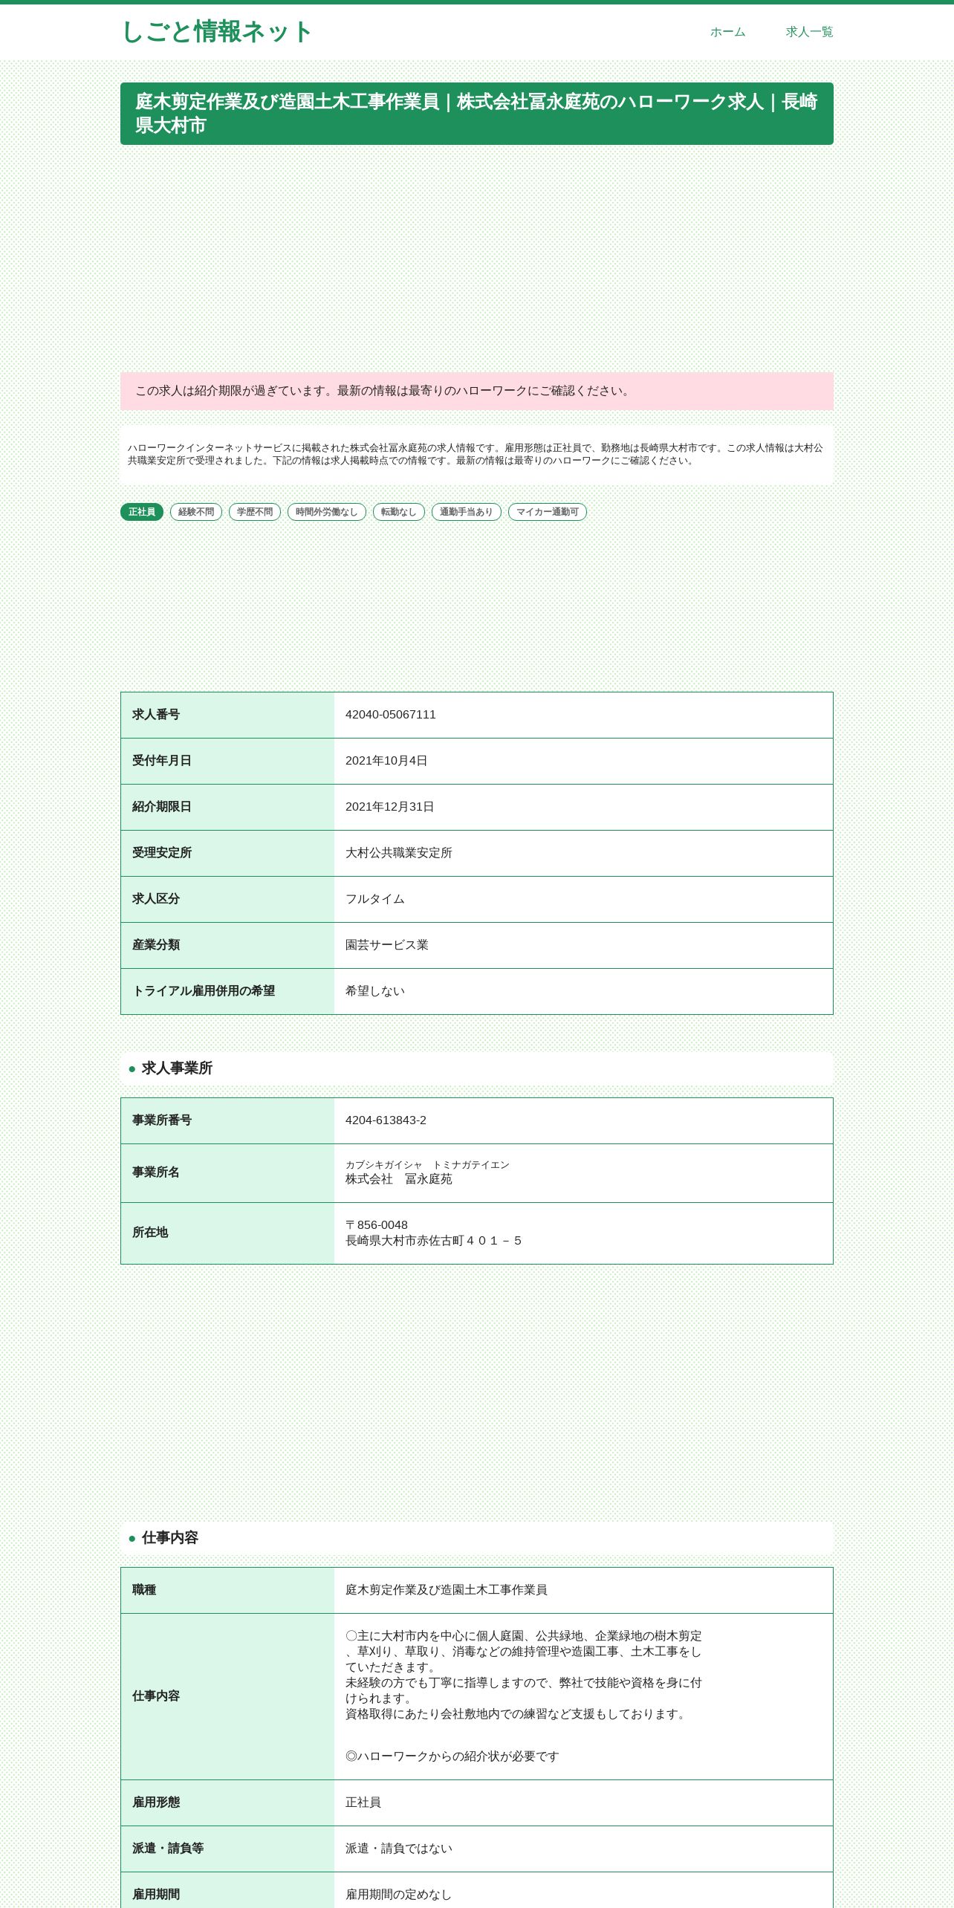Click the 受付年月日 row label
The height and width of the screenshot is (1908, 954).
tap(162, 761)
